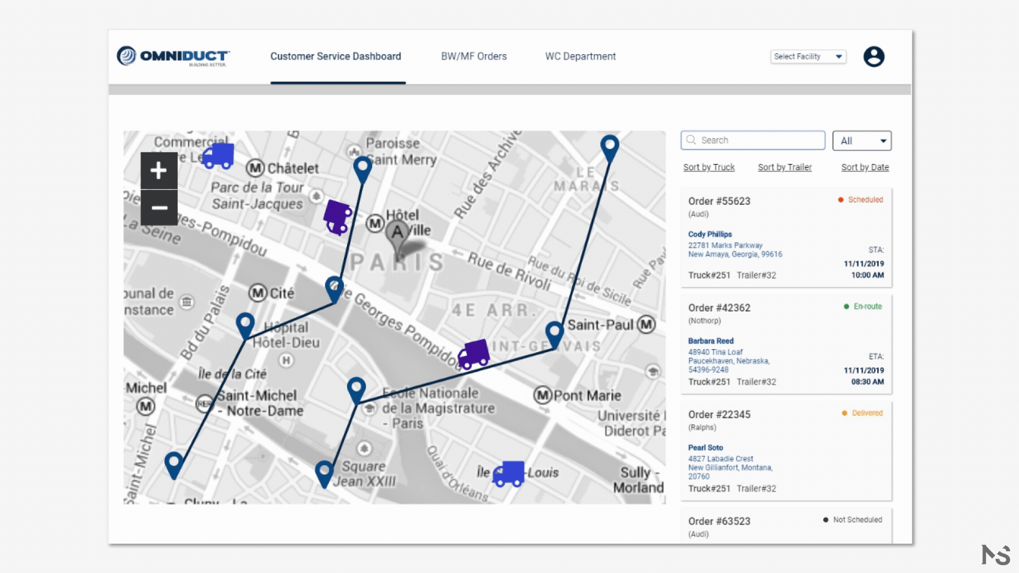Click the map zoom in plus button
This screenshot has height=573, width=1019.
[x=159, y=171]
